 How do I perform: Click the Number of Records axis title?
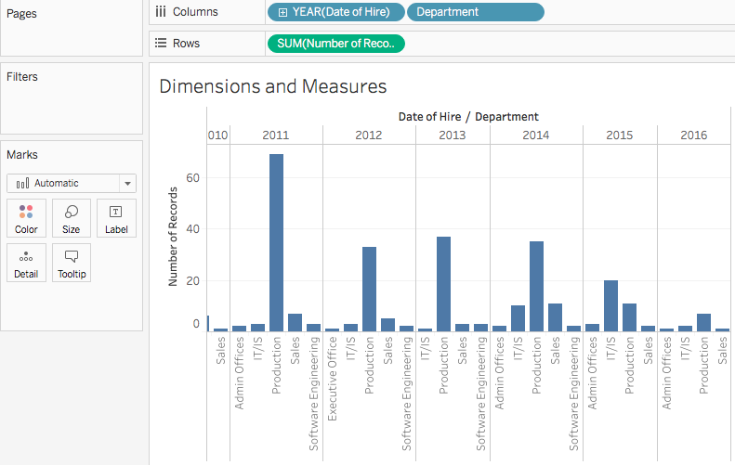[x=173, y=237]
